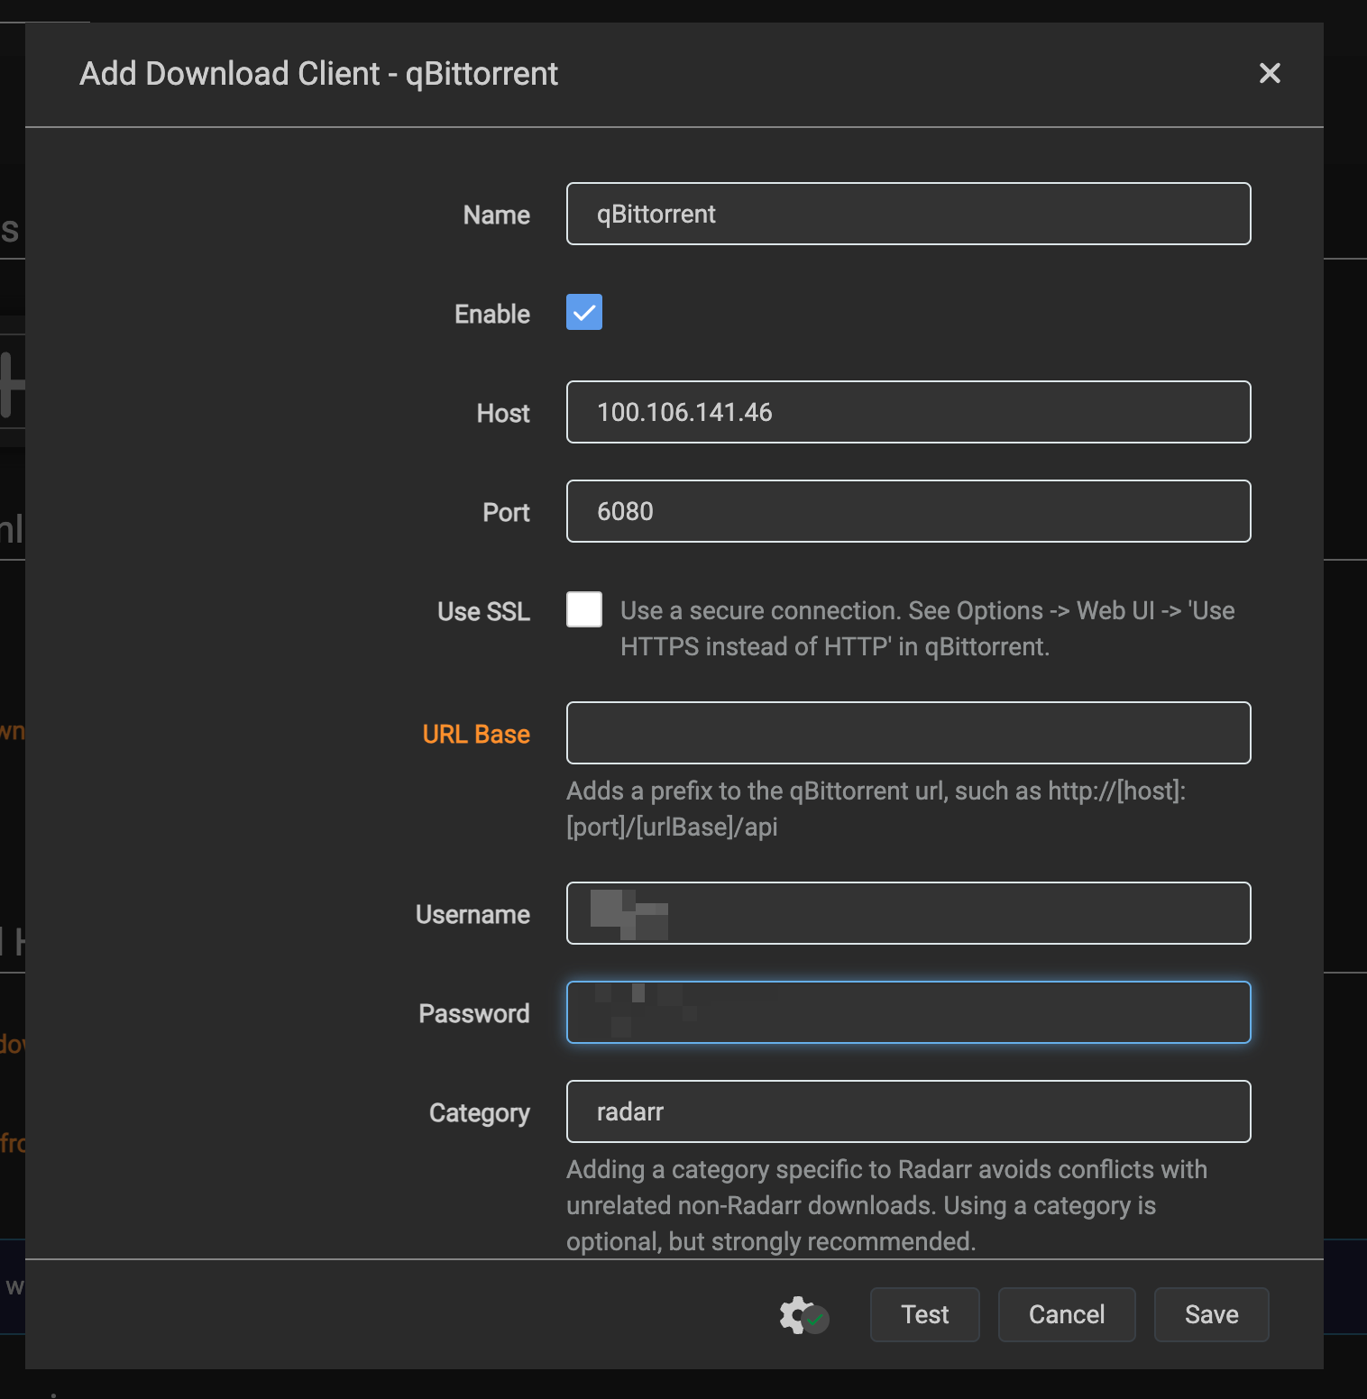Save the download client settings
This screenshot has width=1367, height=1399.
point(1212,1314)
